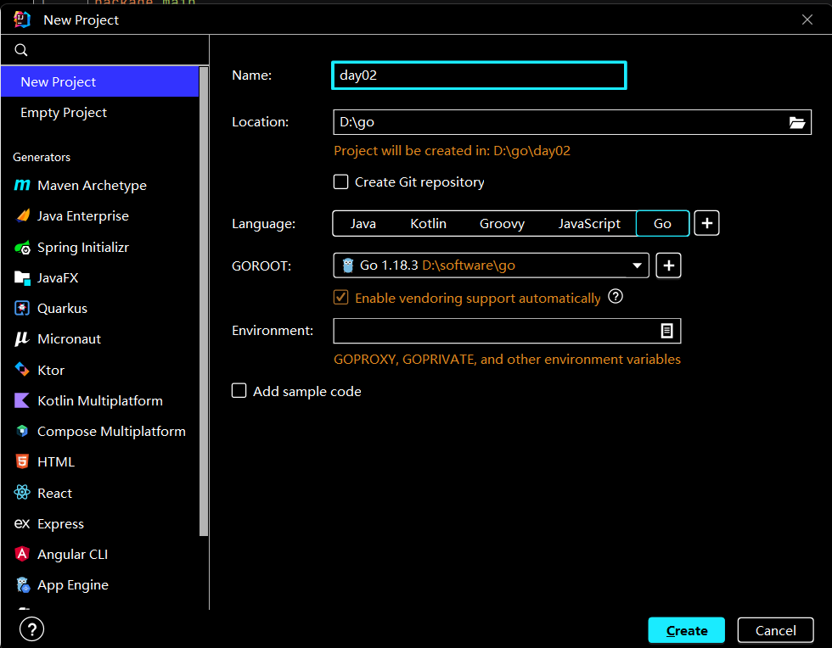Select JavaScript as the language
832x648 pixels.
point(589,224)
